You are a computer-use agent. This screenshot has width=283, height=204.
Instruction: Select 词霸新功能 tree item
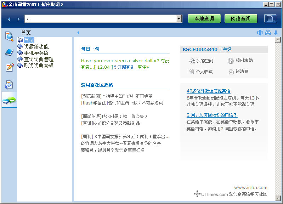36,47
